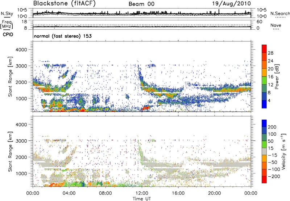Click the 'Velocity [m s-1]' colorbar label
Viewport: 290px width, 201px height.
tap(284, 151)
